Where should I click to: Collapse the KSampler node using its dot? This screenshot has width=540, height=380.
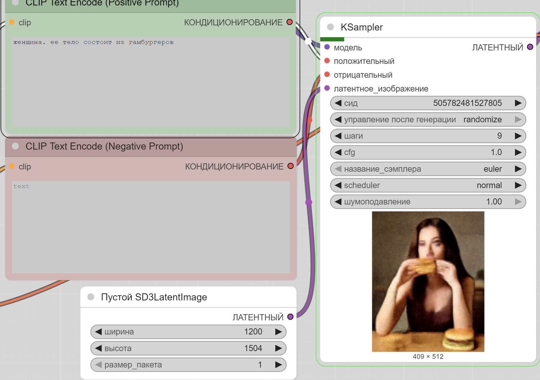pyautogui.click(x=330, y=27)
